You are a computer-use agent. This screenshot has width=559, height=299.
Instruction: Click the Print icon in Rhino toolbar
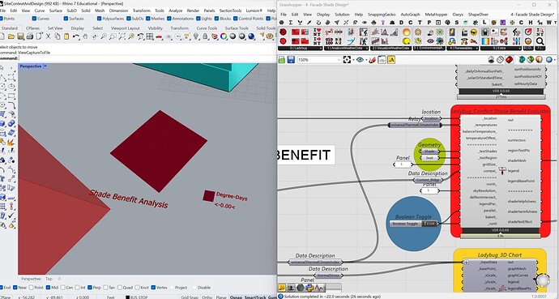(x=30, y=36)
